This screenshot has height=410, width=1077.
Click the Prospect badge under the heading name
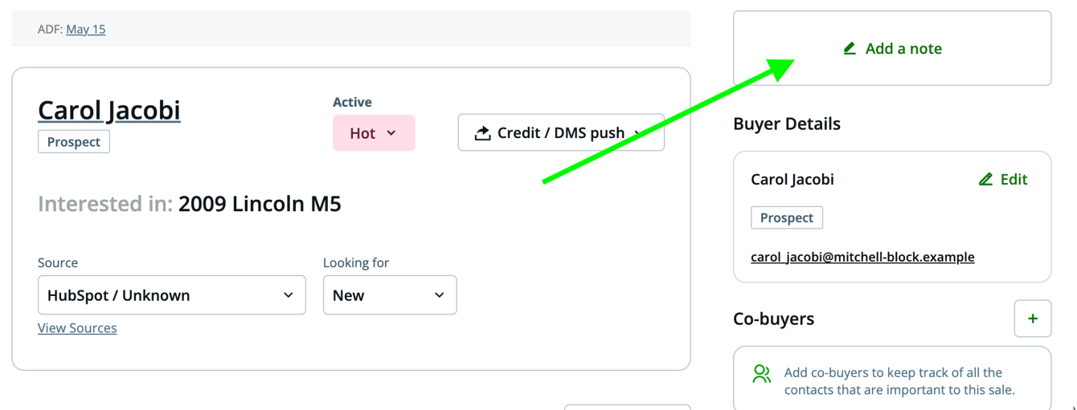[74, 142]
